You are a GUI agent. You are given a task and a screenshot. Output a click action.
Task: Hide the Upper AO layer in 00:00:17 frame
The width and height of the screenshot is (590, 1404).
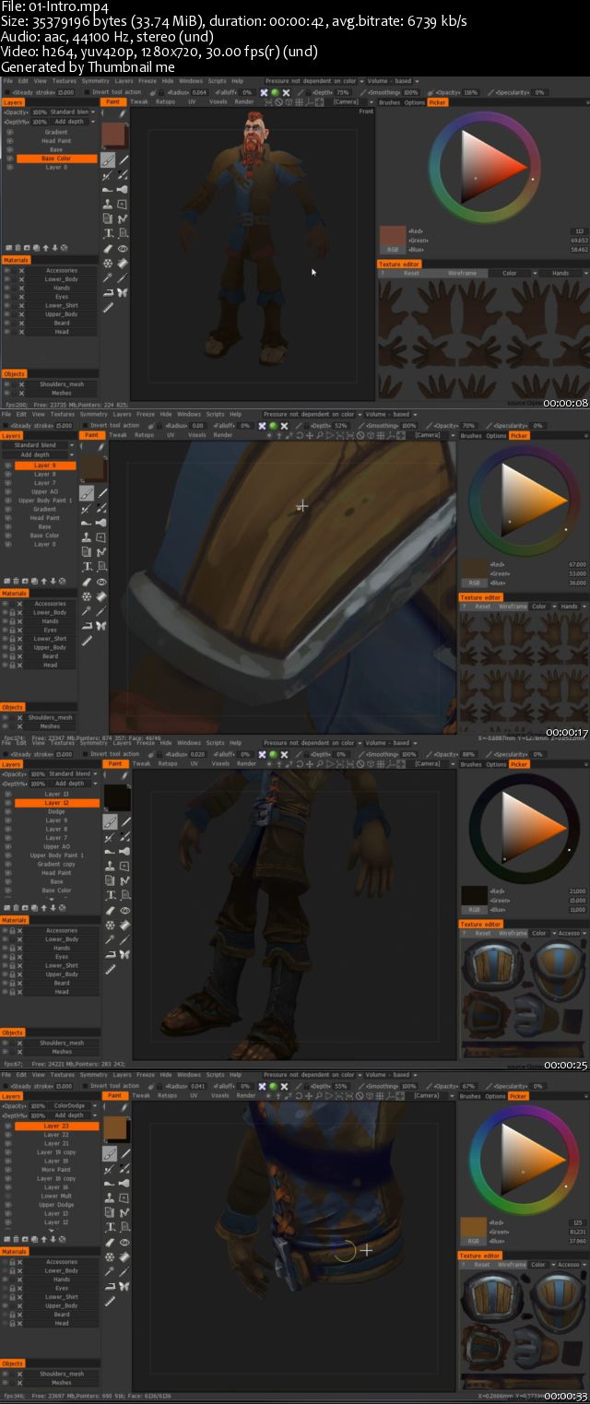coord(7,491)
